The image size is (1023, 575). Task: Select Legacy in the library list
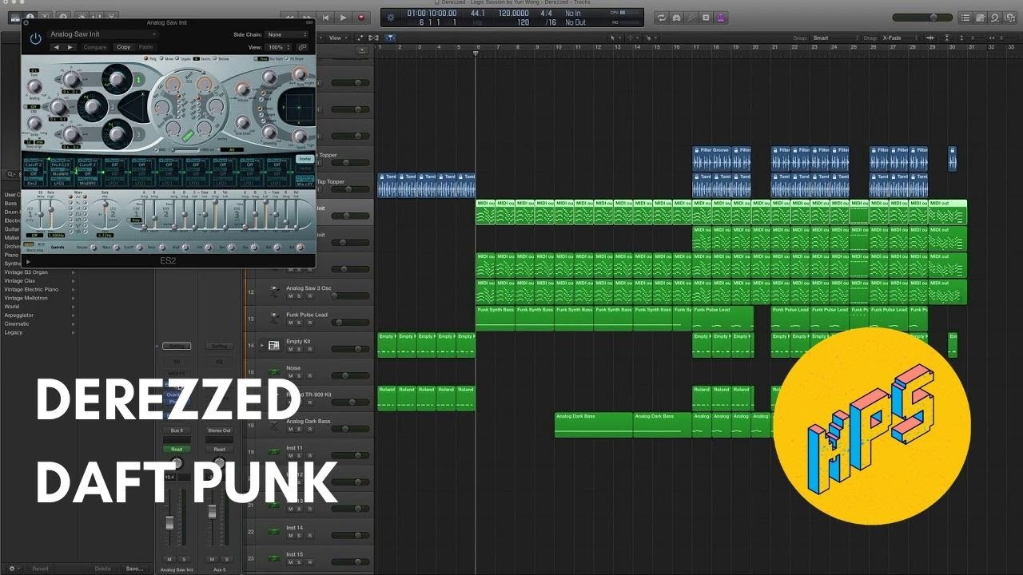click(14, 332)
